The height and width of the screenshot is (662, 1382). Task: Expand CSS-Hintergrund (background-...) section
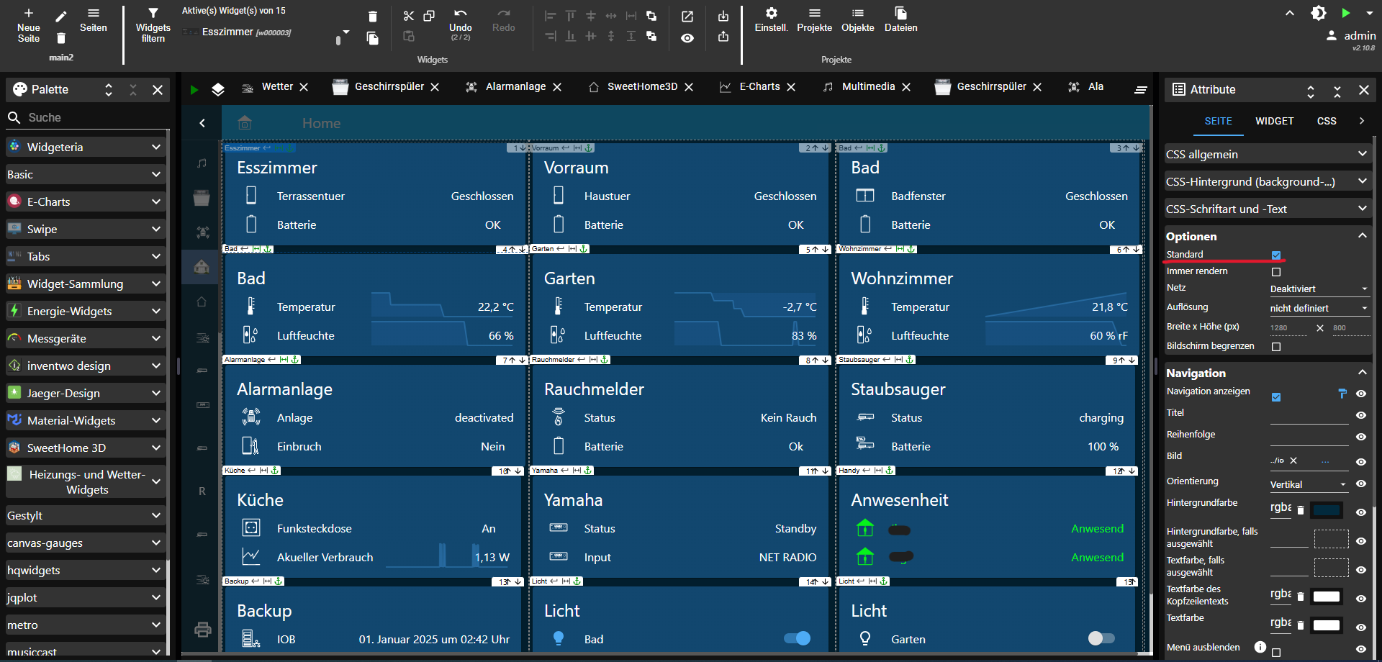[x=1268, y=181]
